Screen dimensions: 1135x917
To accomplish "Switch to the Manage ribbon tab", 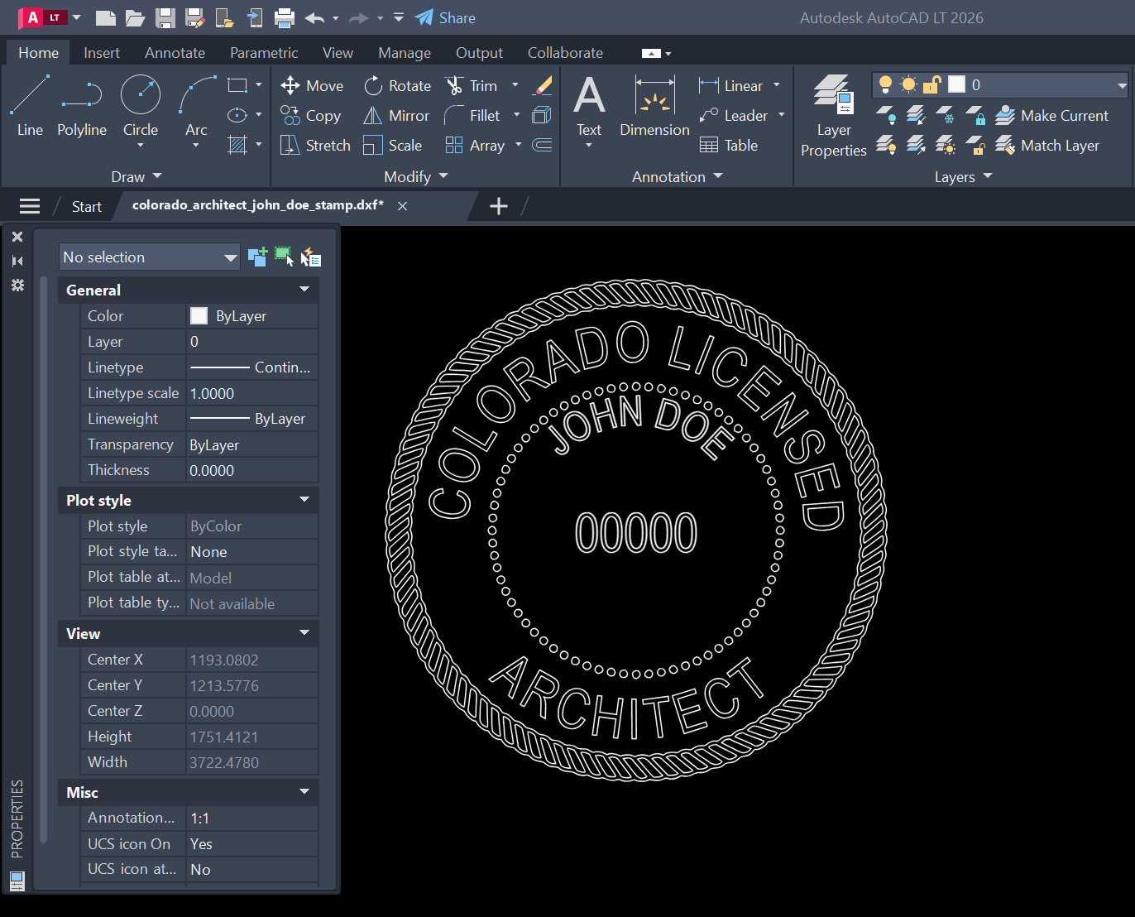I will 405,52.
